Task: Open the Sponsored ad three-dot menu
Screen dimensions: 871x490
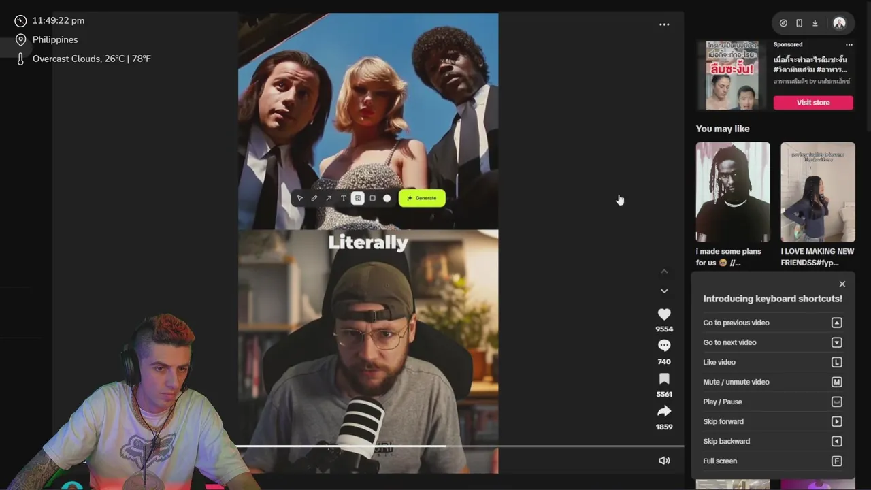Action: click(849, 45)
